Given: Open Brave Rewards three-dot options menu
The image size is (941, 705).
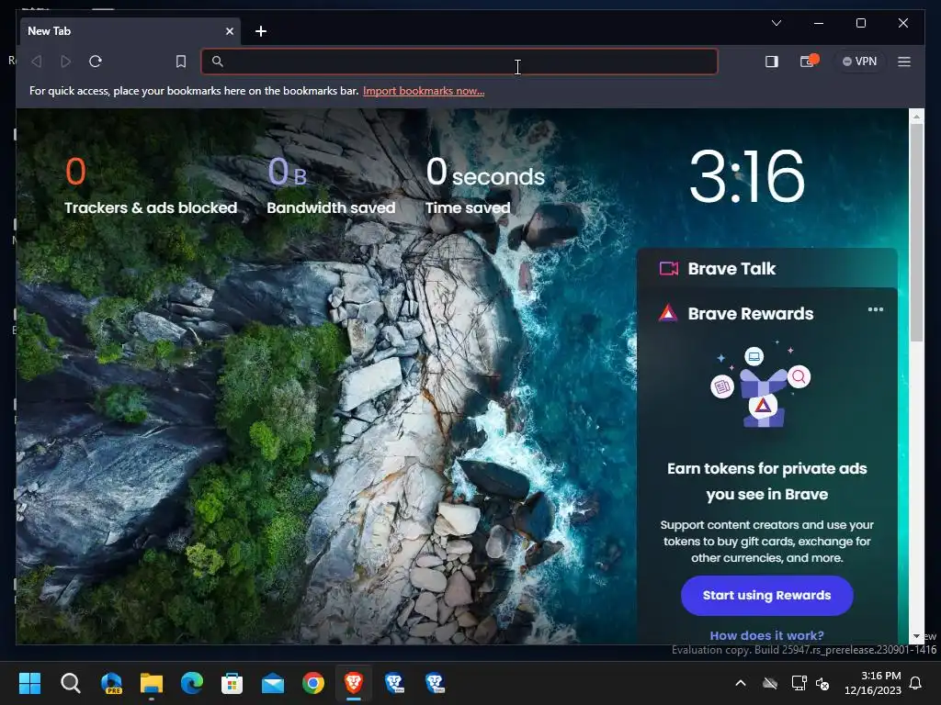Looking at the screenshot, I should point(875,309).
